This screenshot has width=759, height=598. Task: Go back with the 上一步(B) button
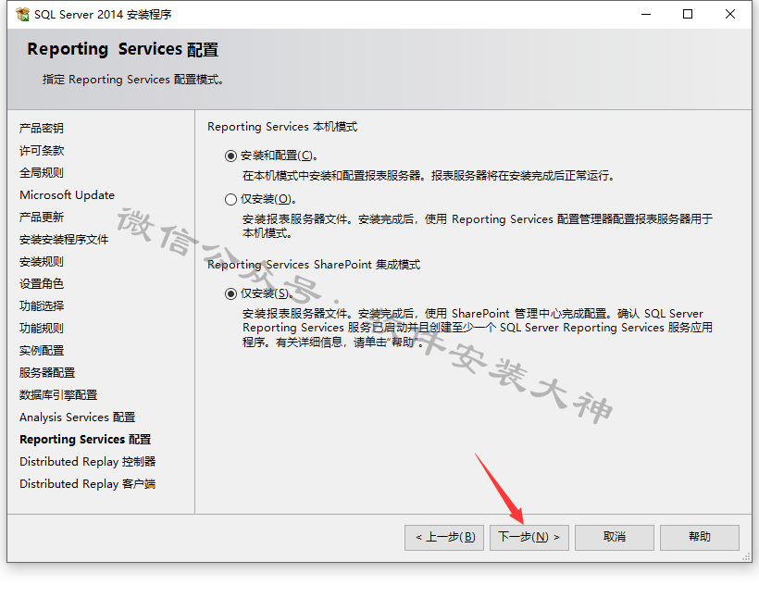point(444,538)
